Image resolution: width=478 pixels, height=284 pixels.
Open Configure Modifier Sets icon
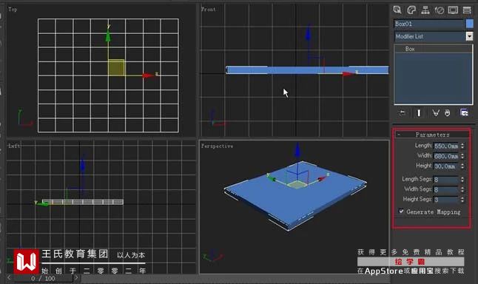point(464,112)
